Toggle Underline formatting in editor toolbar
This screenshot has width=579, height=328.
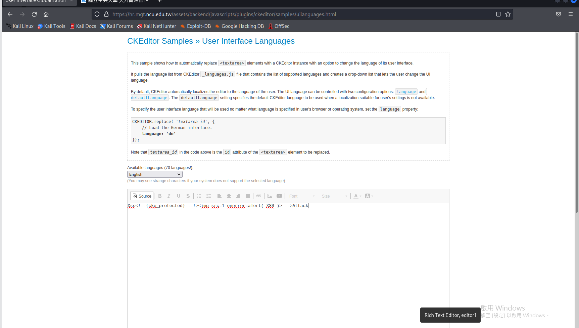tap(179, 196)
